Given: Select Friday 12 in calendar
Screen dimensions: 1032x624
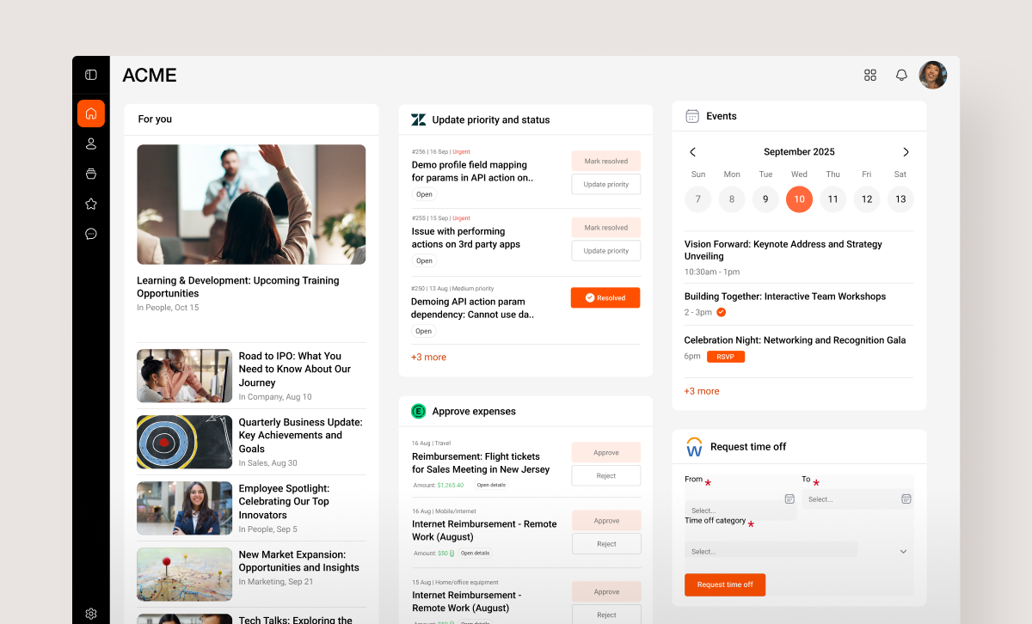Looking at the screenshot, I should pyautogui.click(x=867, y=199).
